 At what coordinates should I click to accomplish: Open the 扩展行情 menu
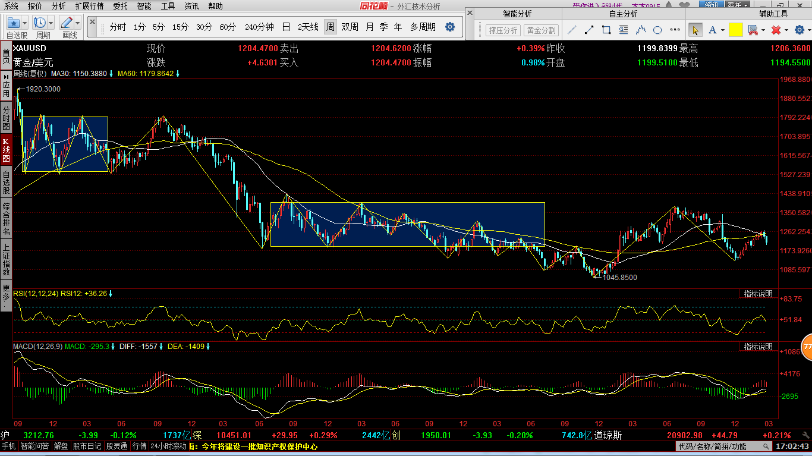89,6
